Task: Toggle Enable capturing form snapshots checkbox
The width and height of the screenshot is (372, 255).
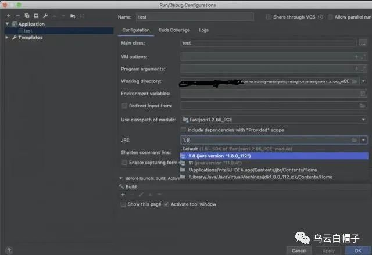Action: tap(124, 163)
